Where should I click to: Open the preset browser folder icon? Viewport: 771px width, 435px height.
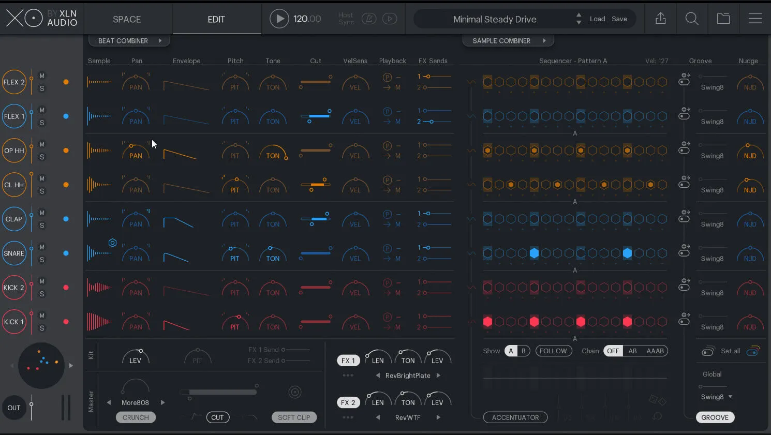(723, 19)
